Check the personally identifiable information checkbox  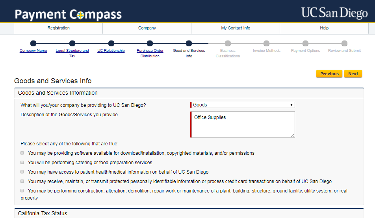pos(22,181)
